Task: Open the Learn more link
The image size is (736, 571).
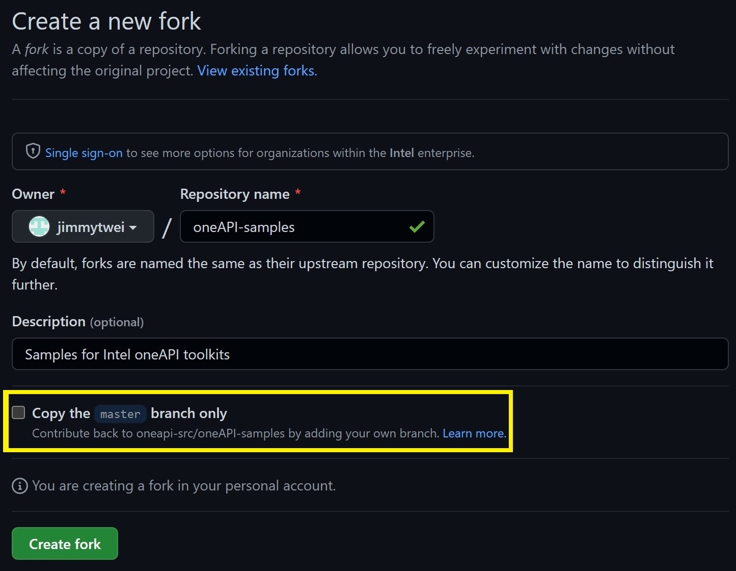Action: point(474,433)
